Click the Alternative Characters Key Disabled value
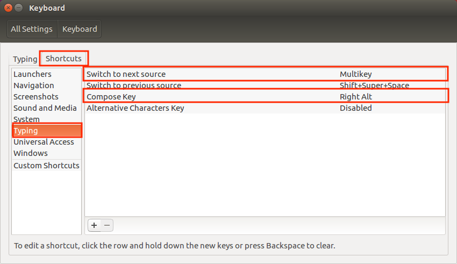Screen dimensions: 457x264 355,108
